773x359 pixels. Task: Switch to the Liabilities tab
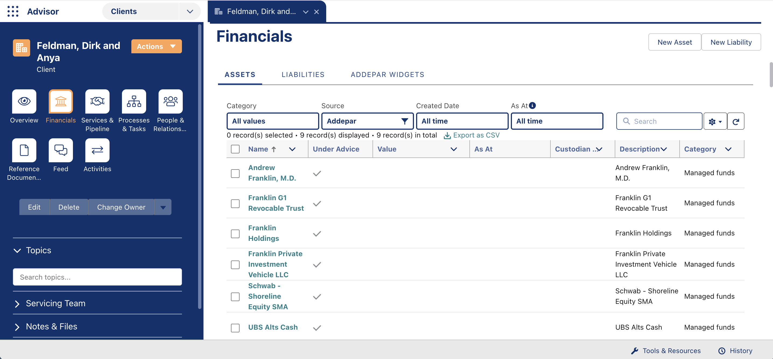pyautogui.click(x=303, y=75)
